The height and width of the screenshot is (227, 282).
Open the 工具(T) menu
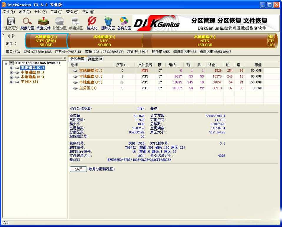click(56, 12)
